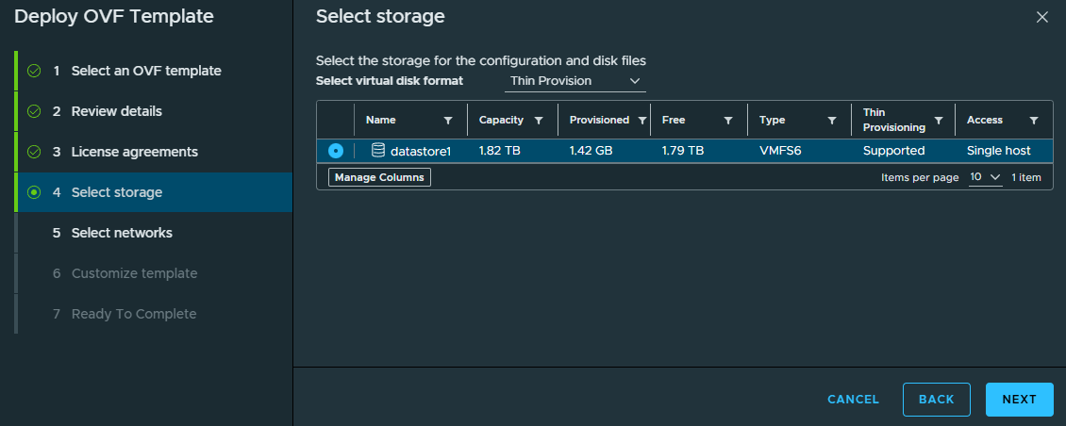Filter the Access column
This screenshot has height=426, width=1066.
pos(1033,121)
